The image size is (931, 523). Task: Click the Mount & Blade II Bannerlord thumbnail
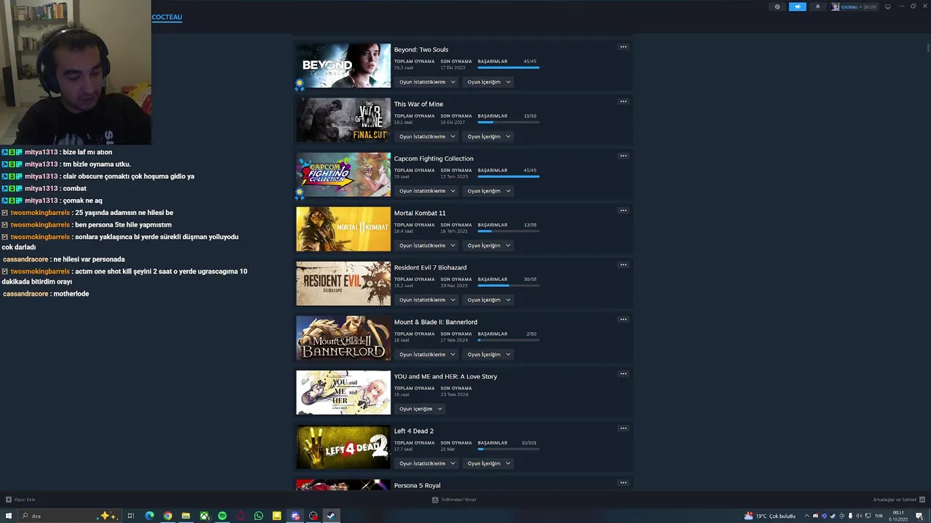tap(343, 338)
